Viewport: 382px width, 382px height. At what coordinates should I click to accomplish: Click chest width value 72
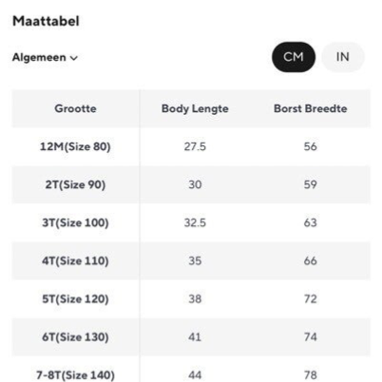click(x=310, y=299)
